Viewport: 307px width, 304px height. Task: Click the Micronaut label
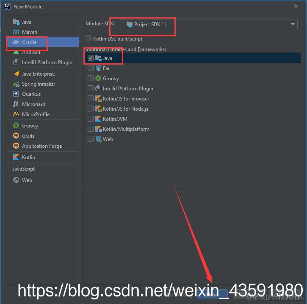coord(34,104)
